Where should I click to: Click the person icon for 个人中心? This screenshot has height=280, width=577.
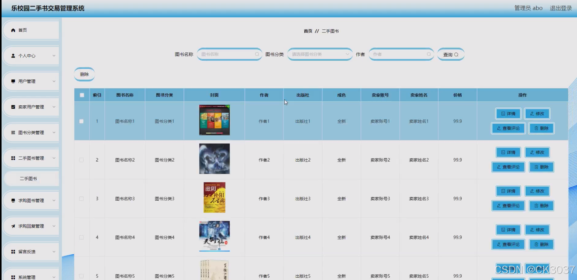click(x=13, y=56)
